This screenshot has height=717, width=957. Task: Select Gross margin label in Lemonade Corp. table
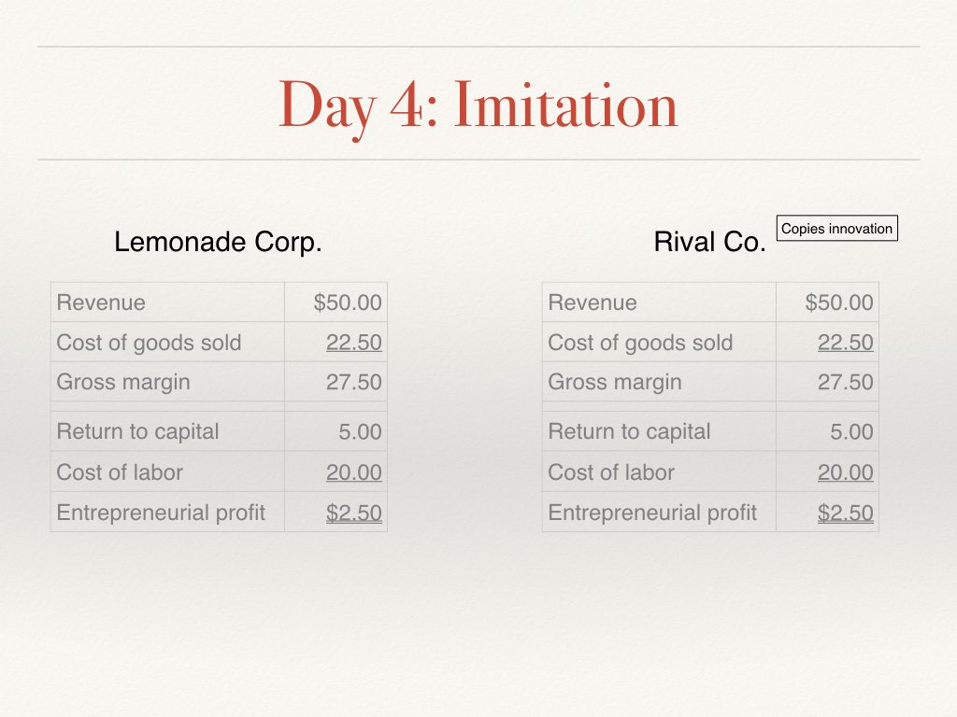123,382
